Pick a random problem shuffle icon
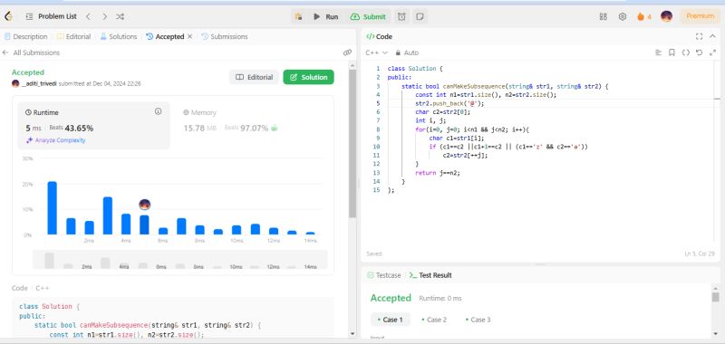This screenshot has width=725, height=344. [x=120, y=16]
